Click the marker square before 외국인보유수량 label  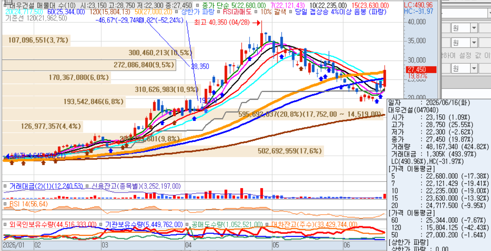tap(5, 224)
